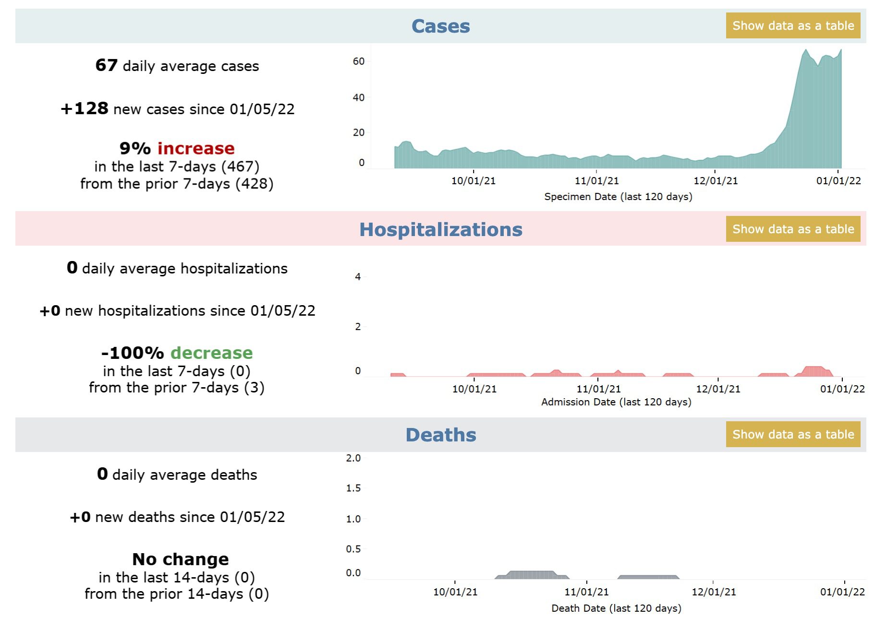Show Cases data as a table
Screen dimensions: 875x617
click(x=792, y=26)
